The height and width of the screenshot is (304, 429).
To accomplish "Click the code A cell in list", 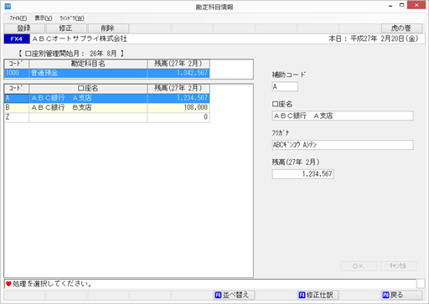I will pyautogui.click(x=17, y=98).
